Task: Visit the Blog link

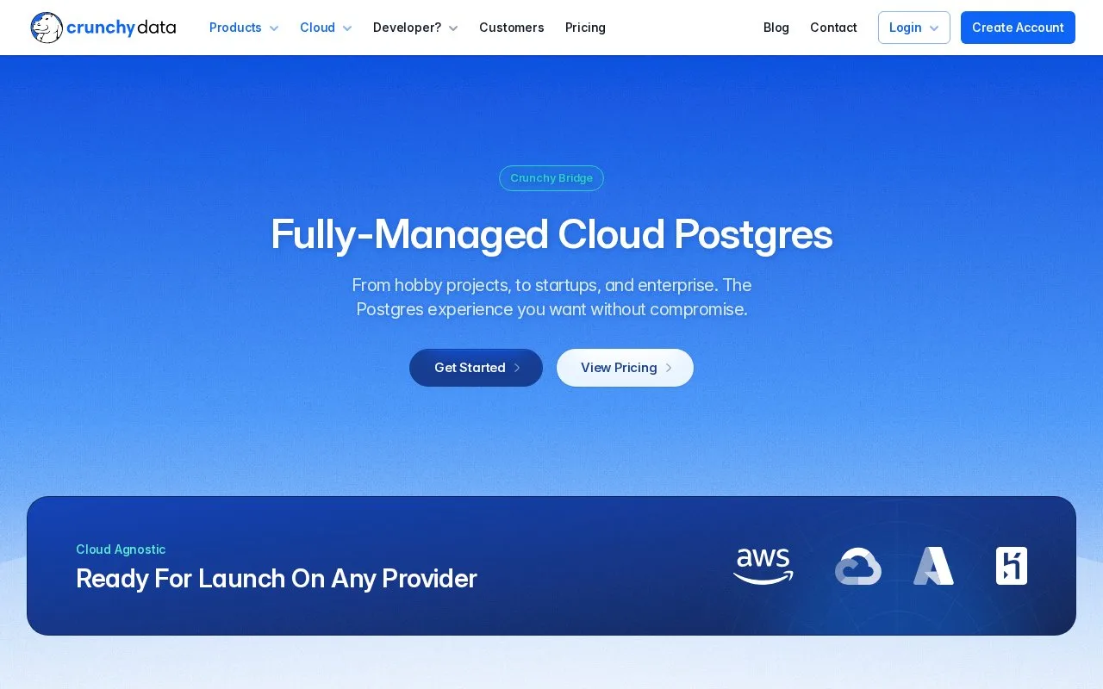Action: (776, 28)
